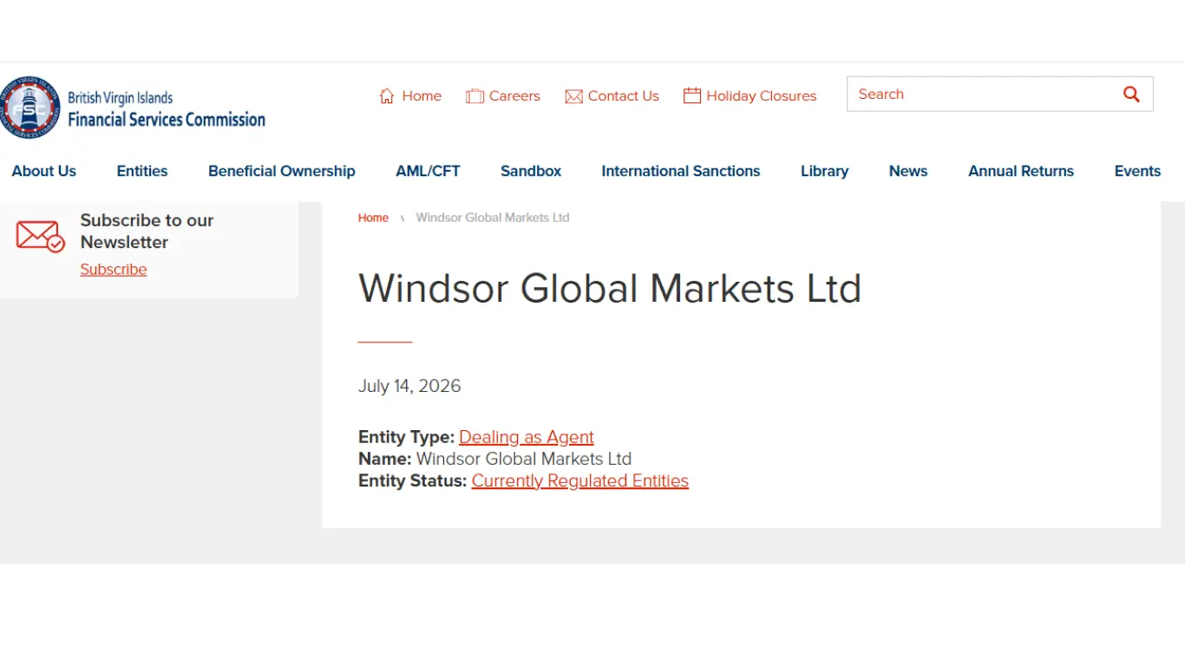This screenshot has height=666, width=1185.
Task: Click the Subscribe newsletter link
Action: (x=114, y=270)
